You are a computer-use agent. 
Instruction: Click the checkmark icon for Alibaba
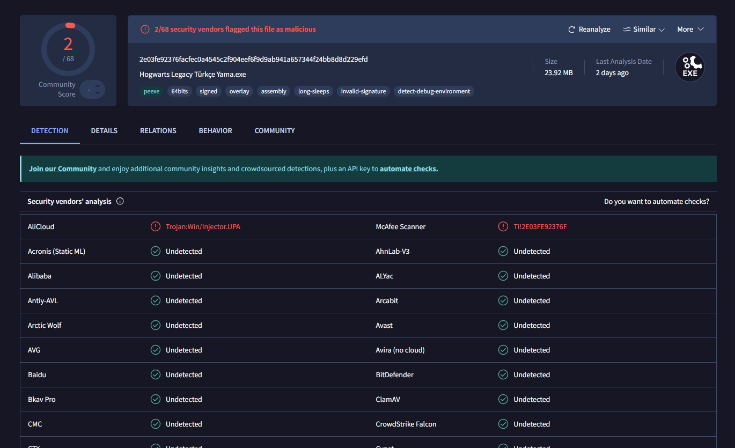(156, 276)
